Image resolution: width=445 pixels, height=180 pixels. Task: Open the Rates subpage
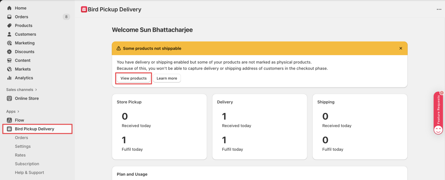point(20,155)
